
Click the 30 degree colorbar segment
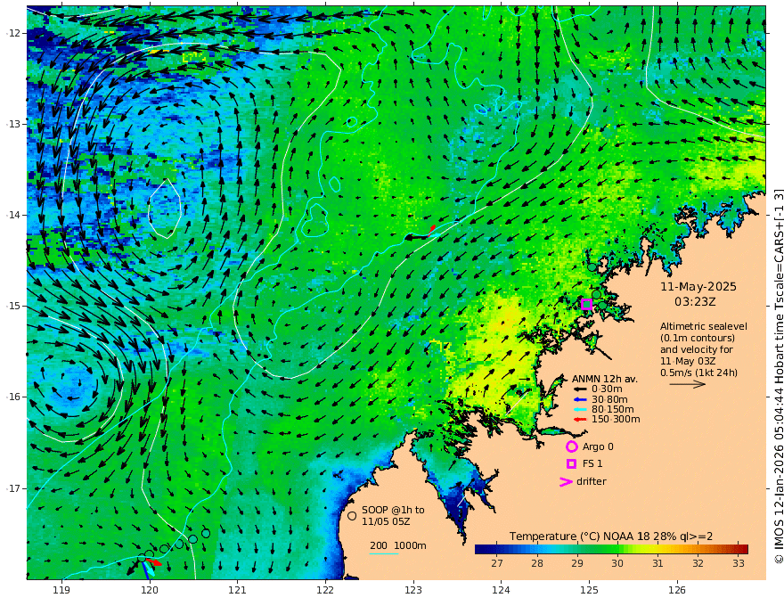pos(617,550)
